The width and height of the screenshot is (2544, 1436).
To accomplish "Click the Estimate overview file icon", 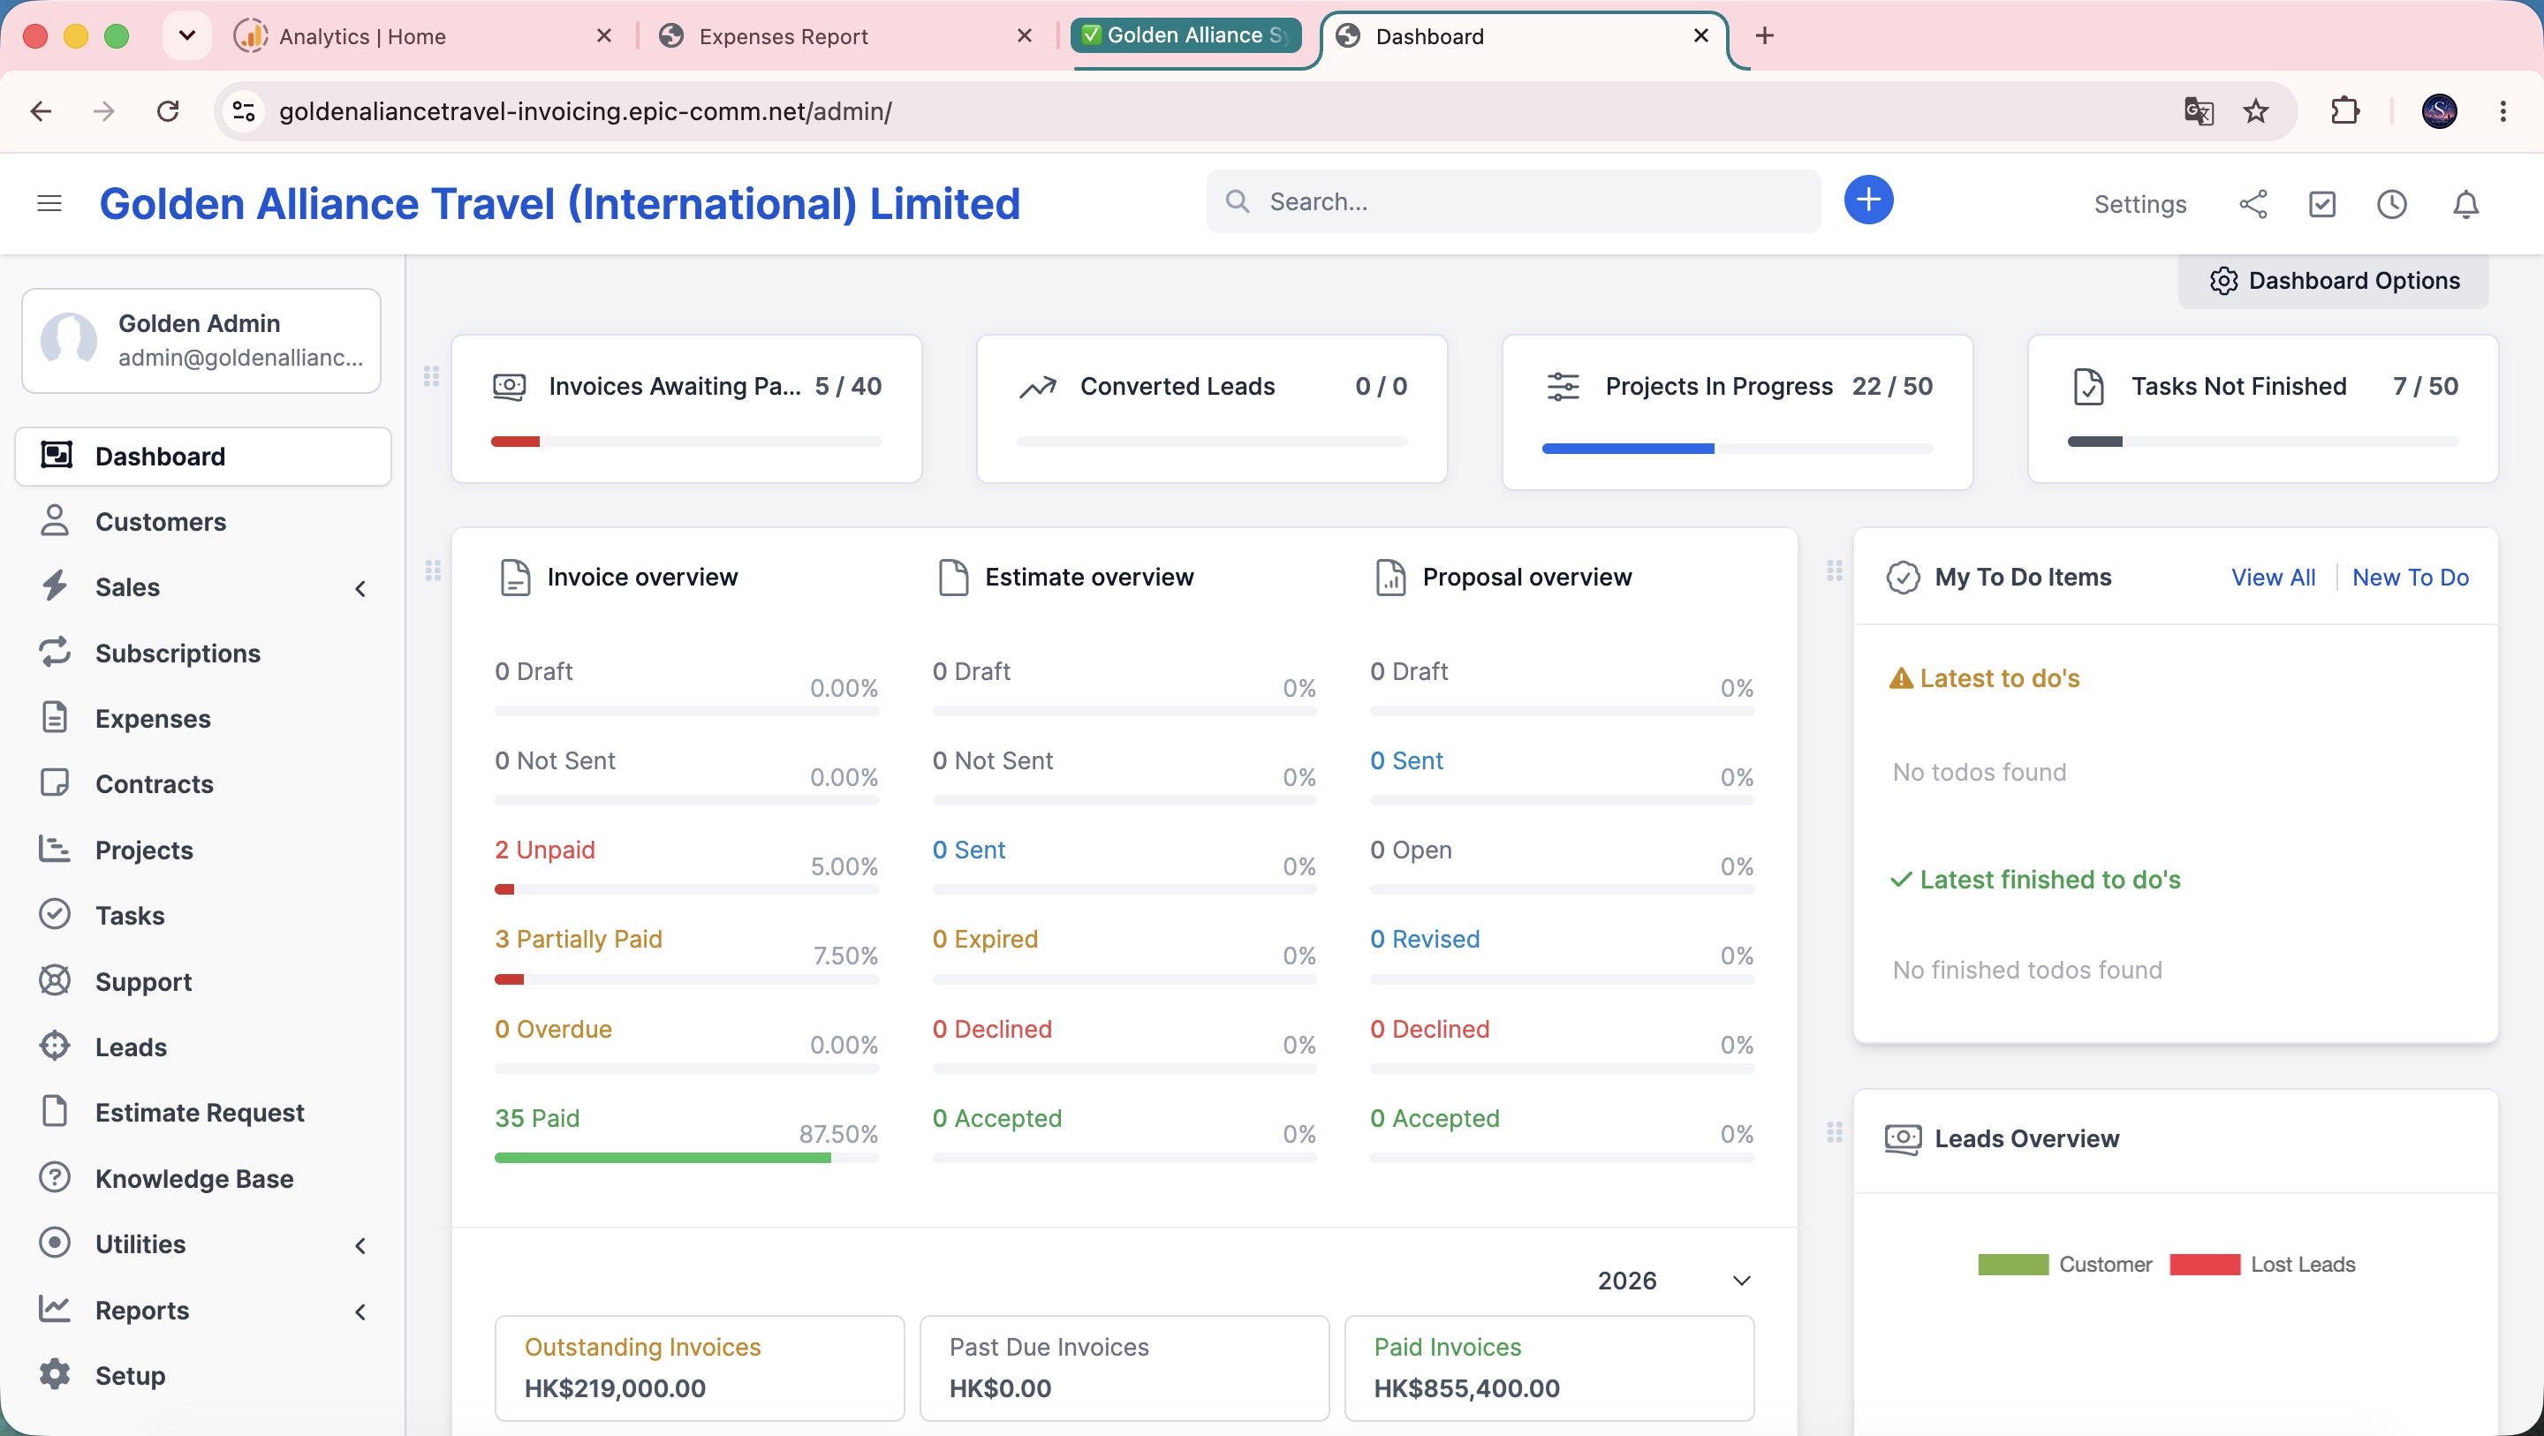I will point(953,578).
